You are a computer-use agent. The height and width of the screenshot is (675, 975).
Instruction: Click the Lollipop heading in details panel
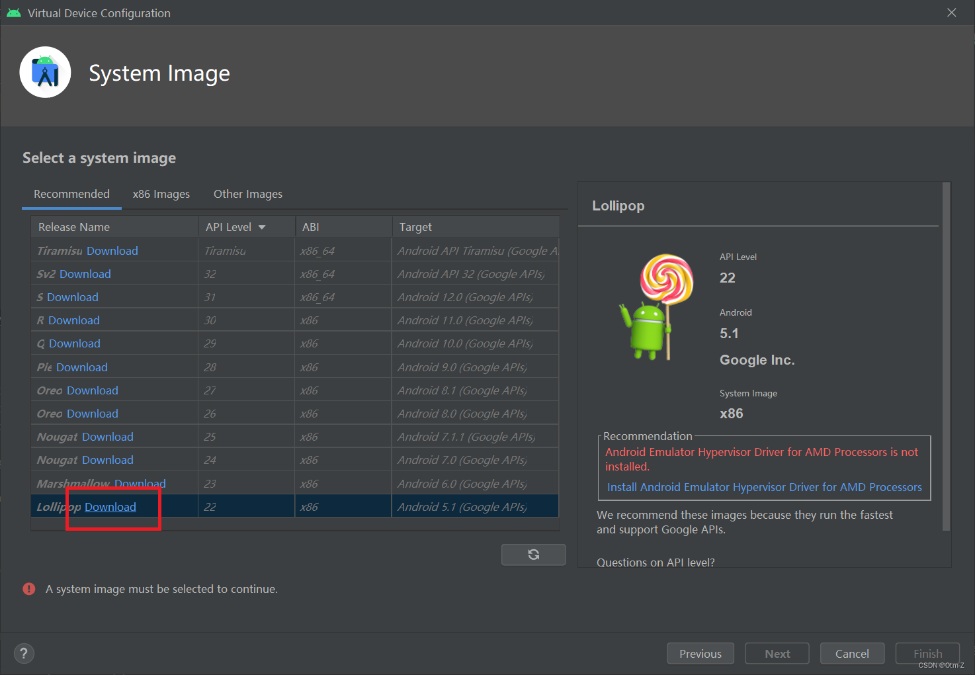click(x=618, y=206)
